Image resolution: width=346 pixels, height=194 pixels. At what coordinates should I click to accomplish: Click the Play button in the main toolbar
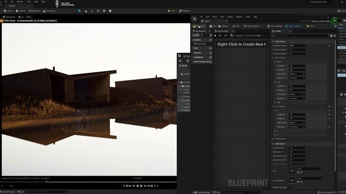171,11
